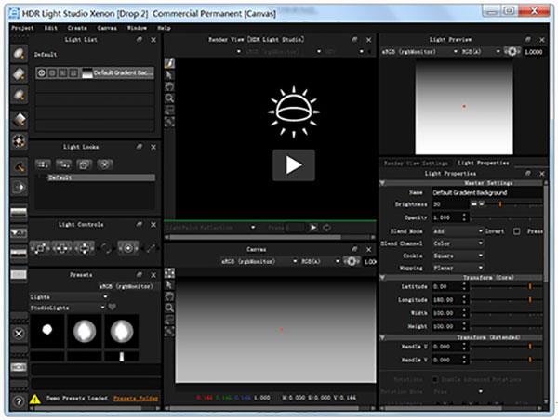Toggle second small button on Default Gradient light row
Screen dimensions: 558x420
click(x=52, y=73)
